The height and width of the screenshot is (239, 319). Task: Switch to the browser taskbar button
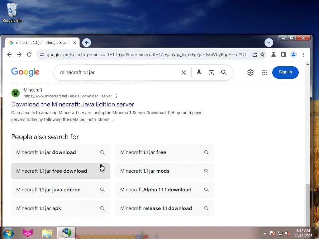pyautogui.click(x=66, y=233)
